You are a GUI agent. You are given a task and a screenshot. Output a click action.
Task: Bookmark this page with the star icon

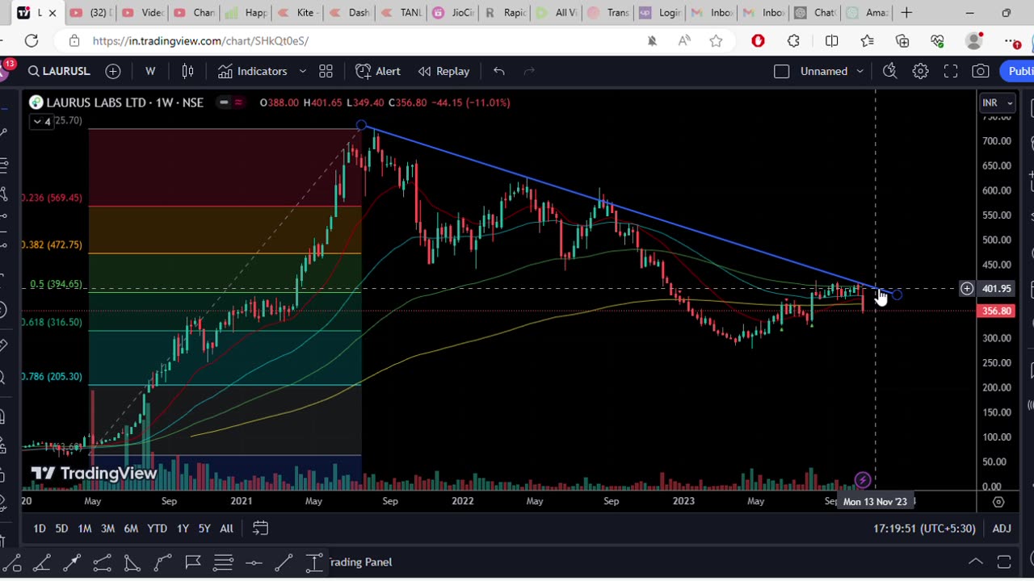[716, 40]
